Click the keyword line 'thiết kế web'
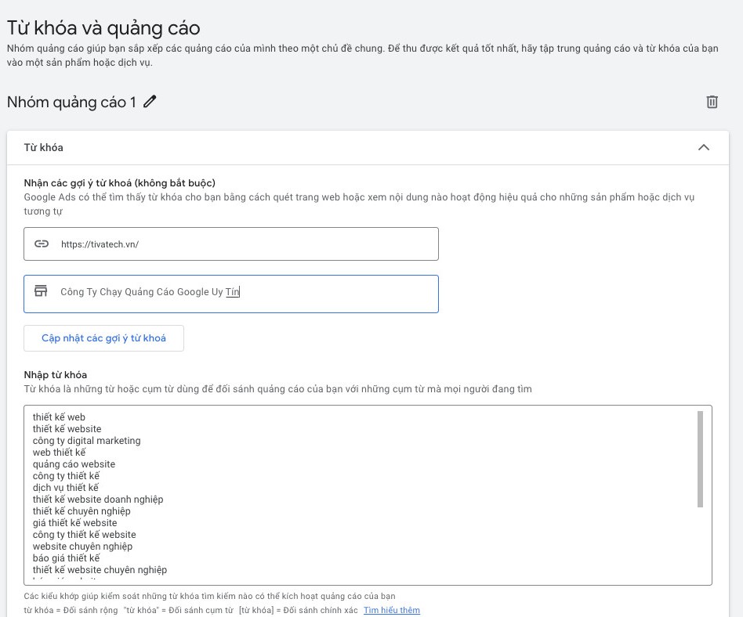Viewport: 743px width, 617px height. [59, 417]
